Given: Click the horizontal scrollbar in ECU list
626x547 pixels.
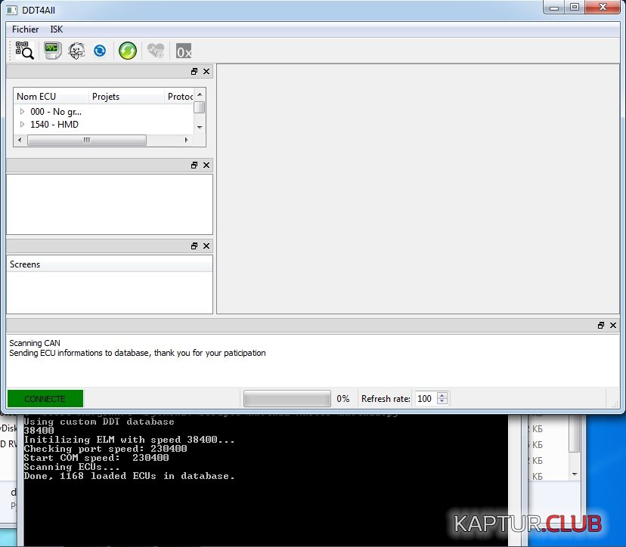Looking at the screenshot, I should (87, 141).
